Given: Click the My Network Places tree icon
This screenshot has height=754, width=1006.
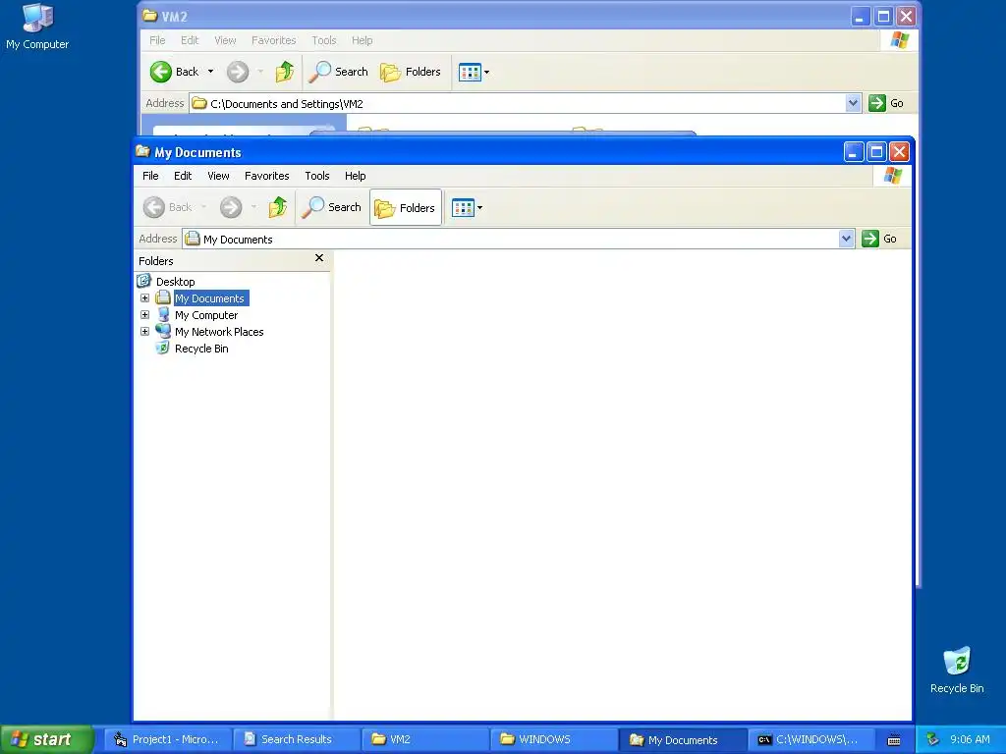Looking at the screenshot, I should pos(163,332).
